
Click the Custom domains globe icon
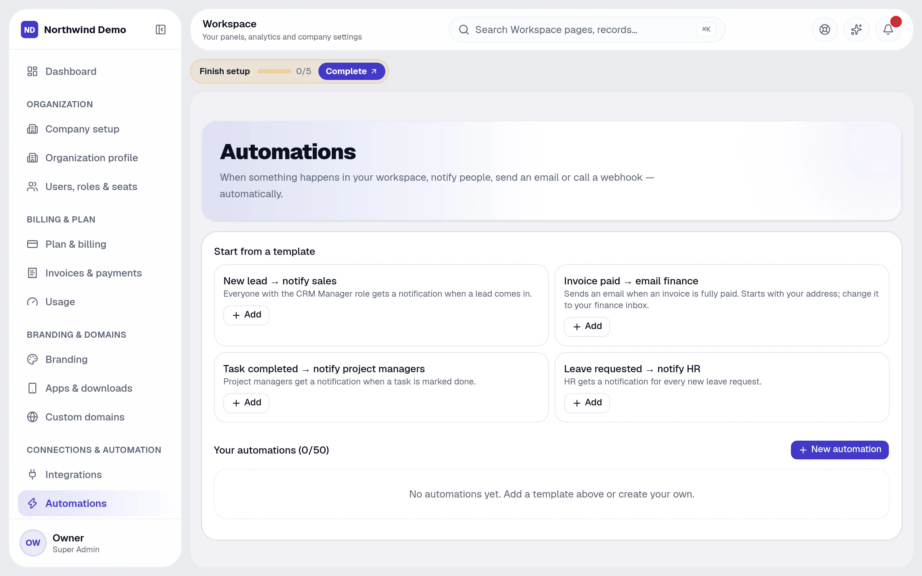32,417
